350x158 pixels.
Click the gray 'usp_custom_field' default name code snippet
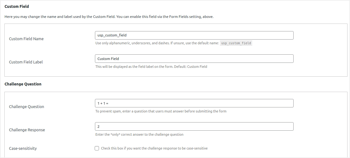point(236,43)
